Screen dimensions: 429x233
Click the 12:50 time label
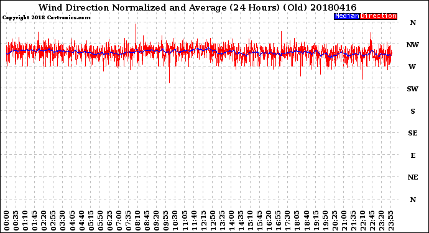tap(213, 221)
